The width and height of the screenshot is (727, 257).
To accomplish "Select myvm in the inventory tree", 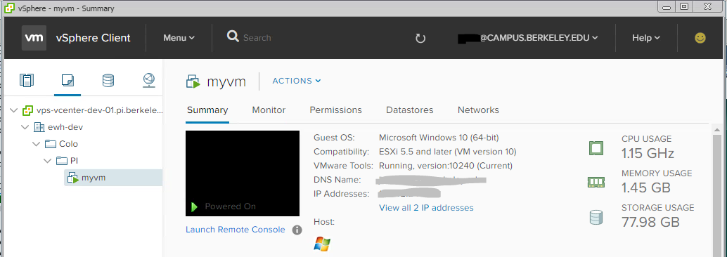I will coord(113,178).
